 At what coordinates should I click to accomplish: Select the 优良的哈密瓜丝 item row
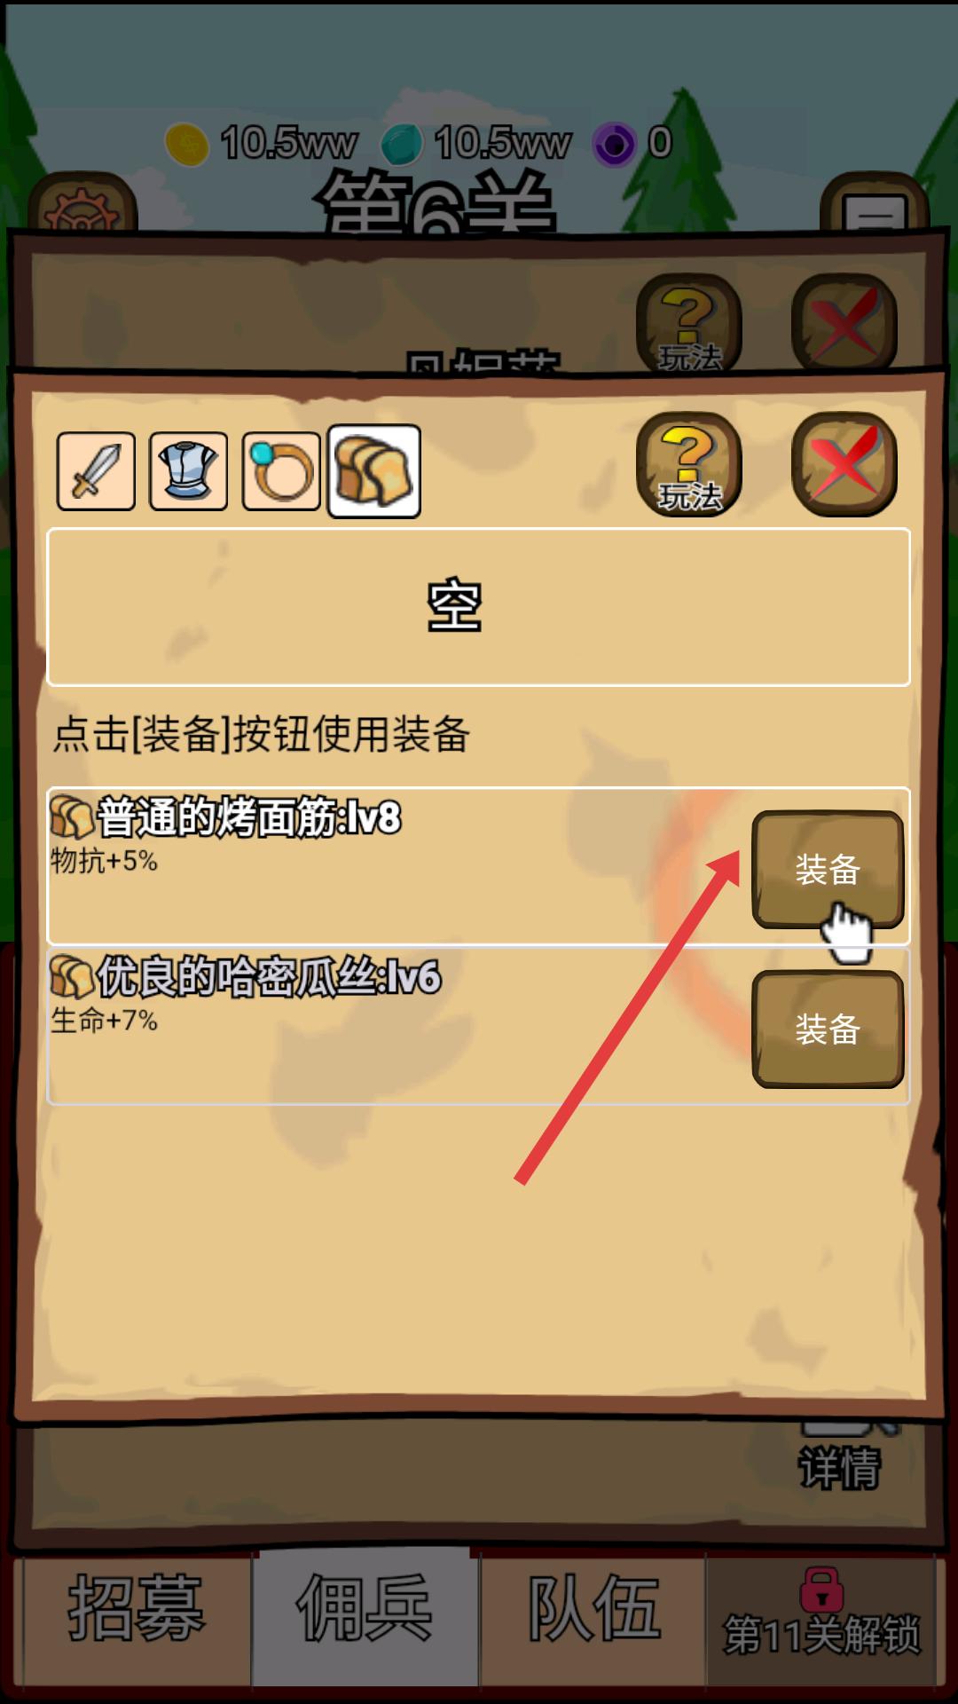point(479,1026)
